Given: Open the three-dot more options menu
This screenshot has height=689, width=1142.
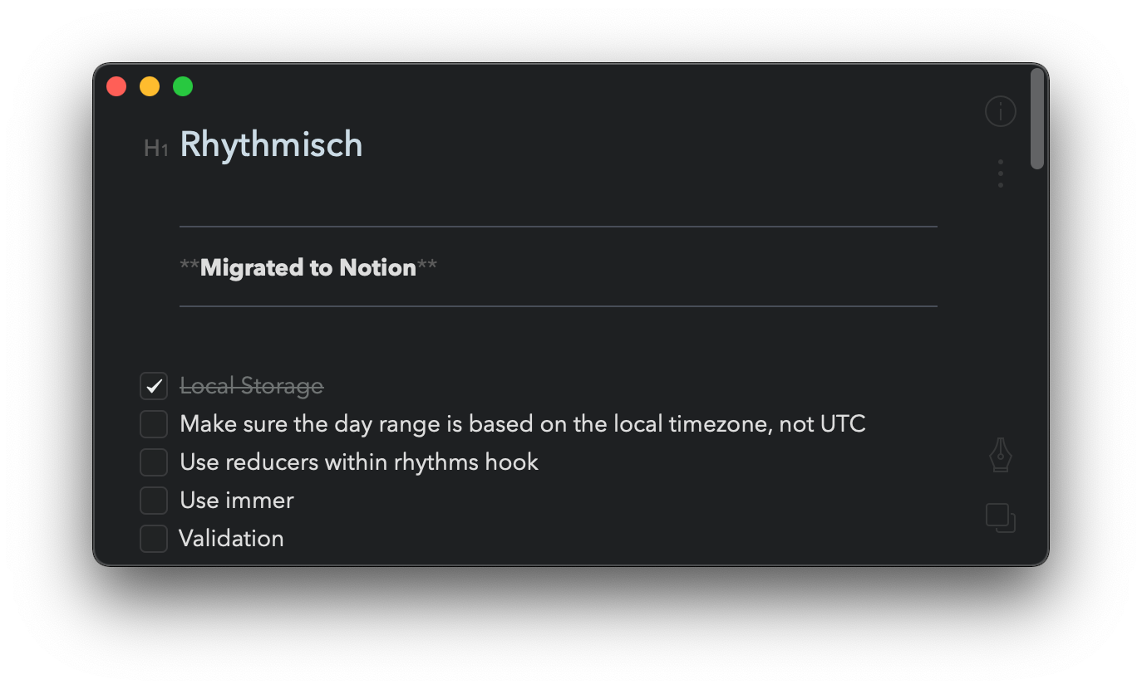Looking at the screenshot, I should [x=1001, y=173].
